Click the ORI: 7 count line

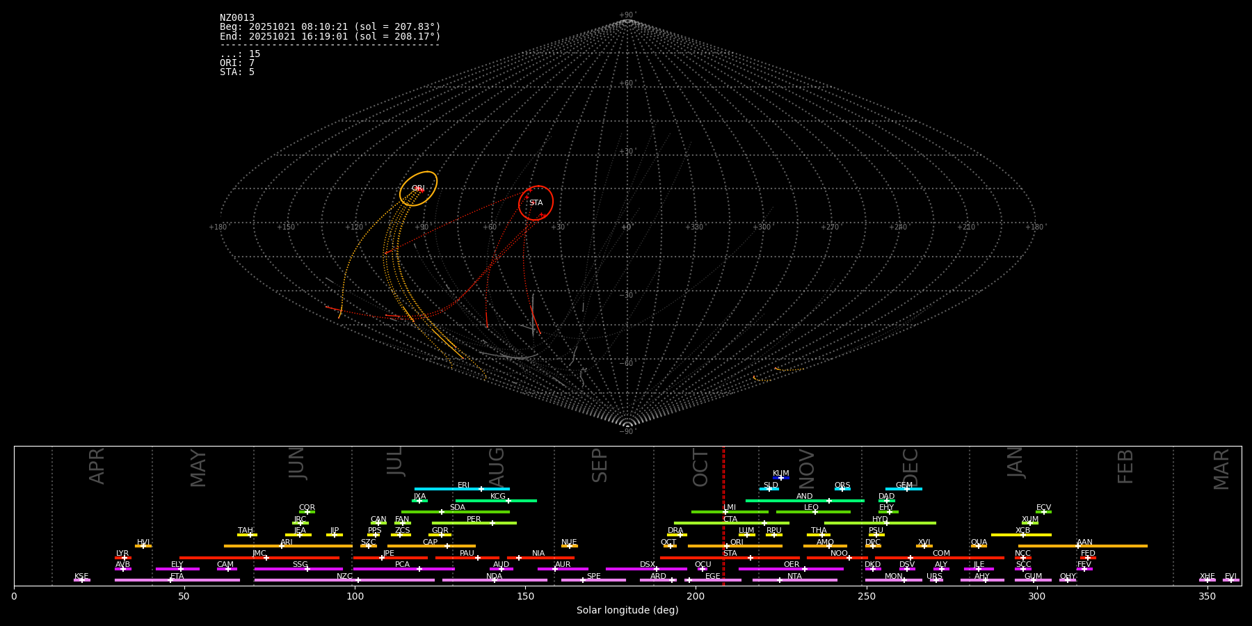click(x=237, y=63)
